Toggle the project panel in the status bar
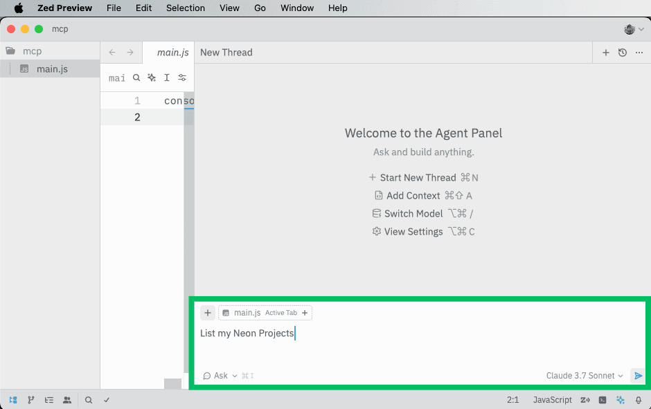This screenshot has width=651, height=409. coord(13,400)
